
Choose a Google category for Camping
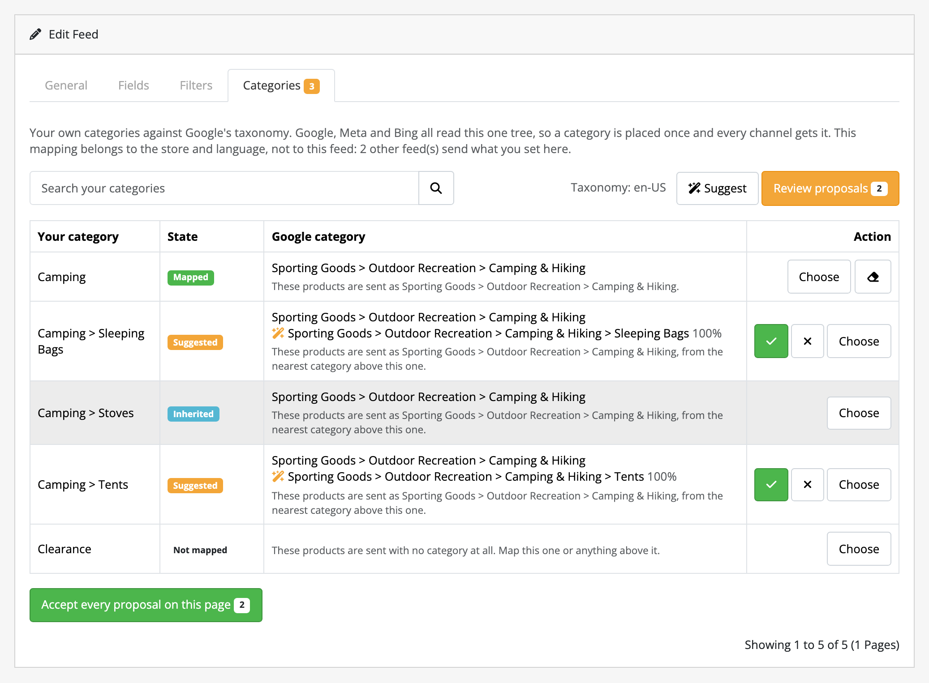click(819, 277)
